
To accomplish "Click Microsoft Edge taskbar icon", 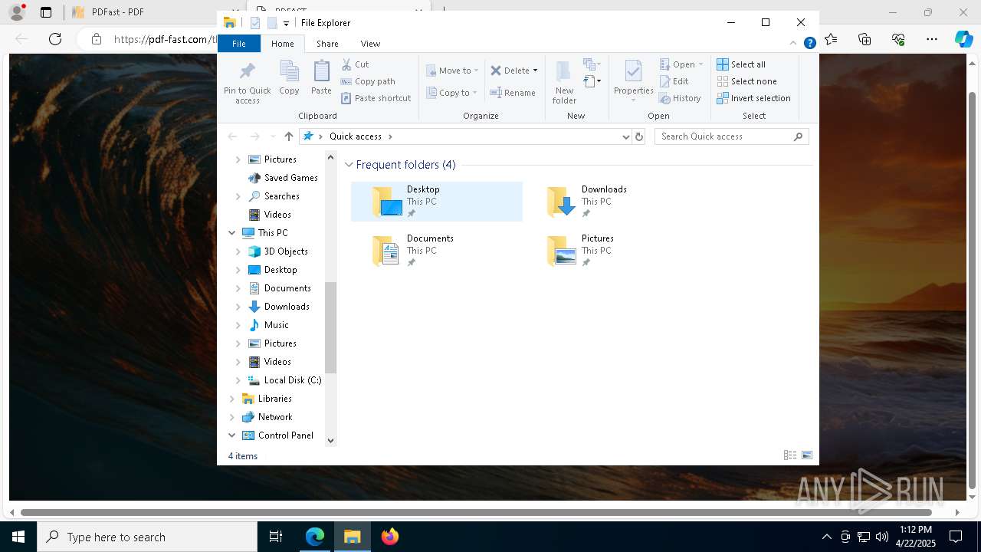I will (315, 537).
